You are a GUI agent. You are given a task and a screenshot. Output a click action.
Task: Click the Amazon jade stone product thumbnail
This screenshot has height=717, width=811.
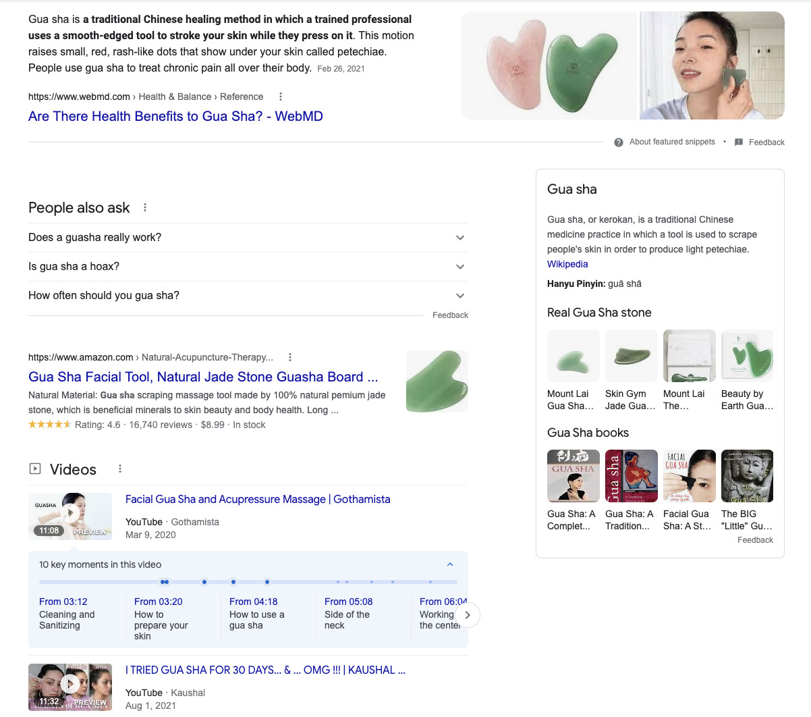(x=437, y=381)
